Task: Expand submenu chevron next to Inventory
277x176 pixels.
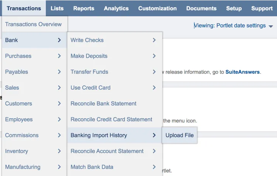Action: coord(59,151)
